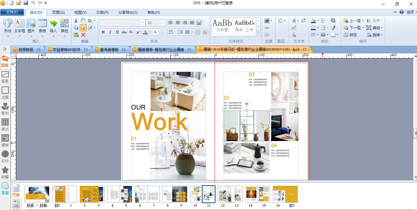Expand the 旋转 rotate dropdown

tap(382, 35)
